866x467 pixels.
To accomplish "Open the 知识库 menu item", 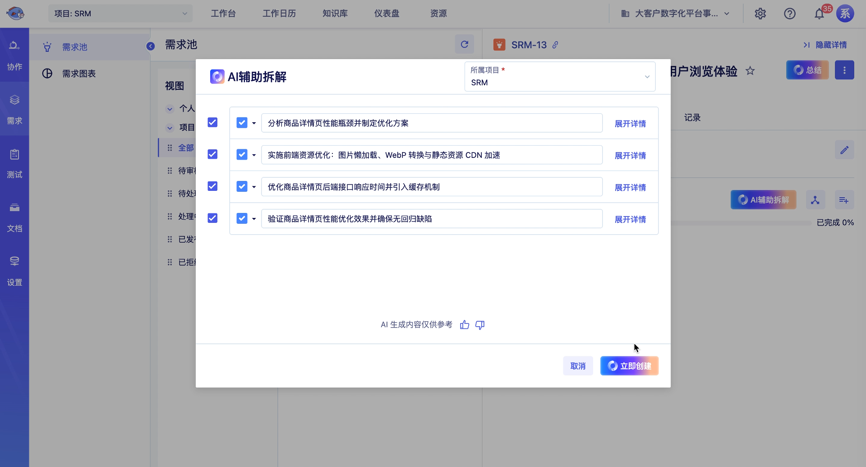I will point(335,14).
